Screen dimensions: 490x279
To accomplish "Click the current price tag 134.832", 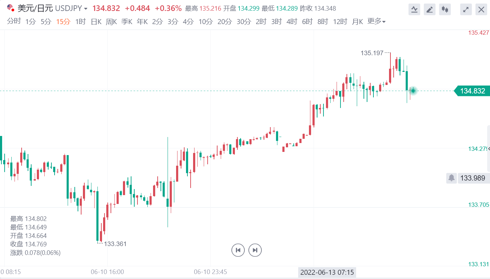I will (472, 91).
